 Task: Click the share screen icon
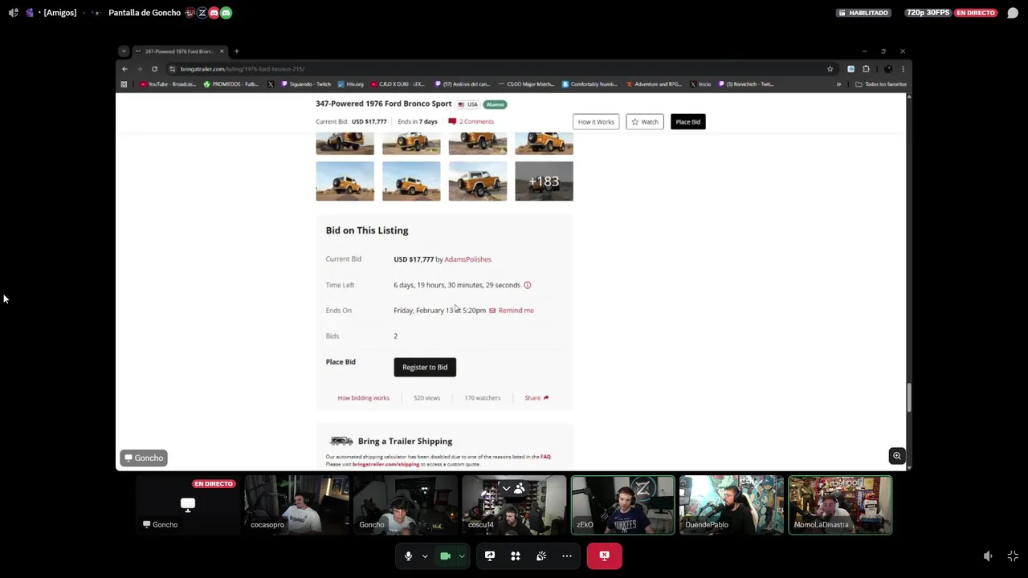pos(490,556)
